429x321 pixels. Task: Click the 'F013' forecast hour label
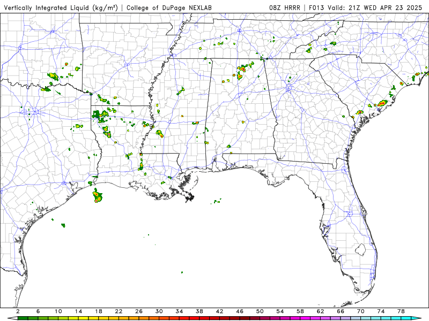tap(317, 7)
